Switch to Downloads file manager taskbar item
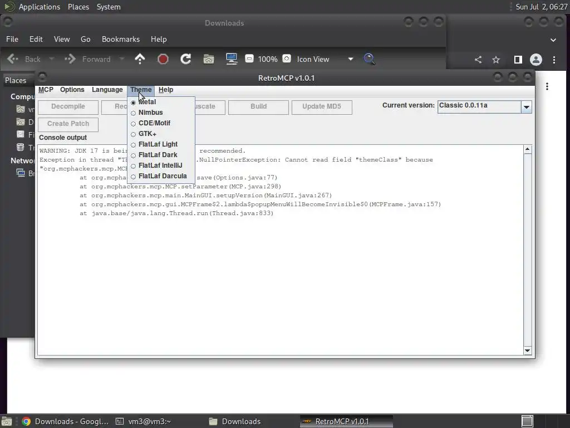 235,421
